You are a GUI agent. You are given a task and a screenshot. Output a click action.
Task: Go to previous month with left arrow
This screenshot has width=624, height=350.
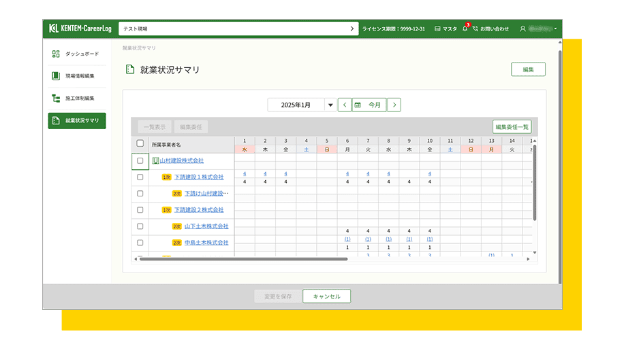click(345, 105)
